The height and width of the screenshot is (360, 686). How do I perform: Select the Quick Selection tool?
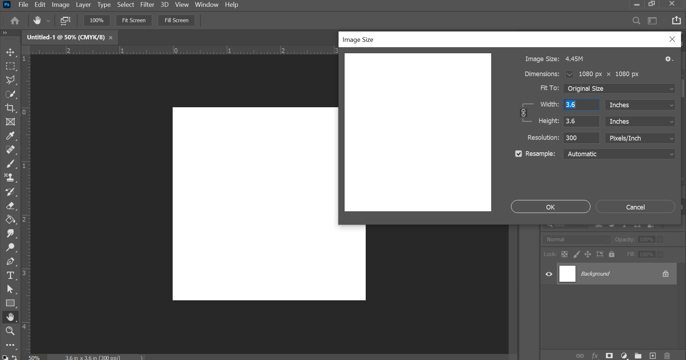click(x=10, y=94)
